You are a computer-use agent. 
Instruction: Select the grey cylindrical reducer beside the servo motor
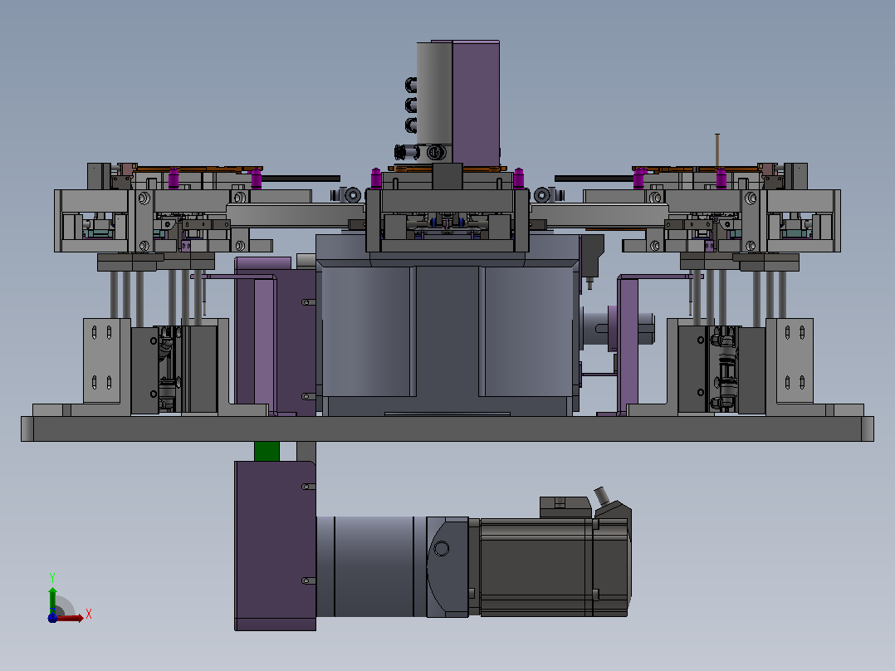372,566
